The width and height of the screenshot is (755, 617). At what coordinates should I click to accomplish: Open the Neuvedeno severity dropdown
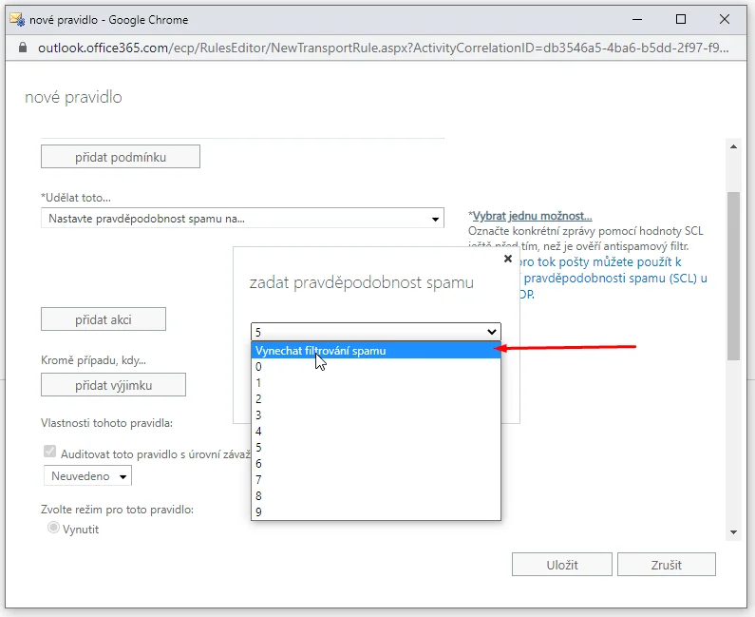point(87,475)
